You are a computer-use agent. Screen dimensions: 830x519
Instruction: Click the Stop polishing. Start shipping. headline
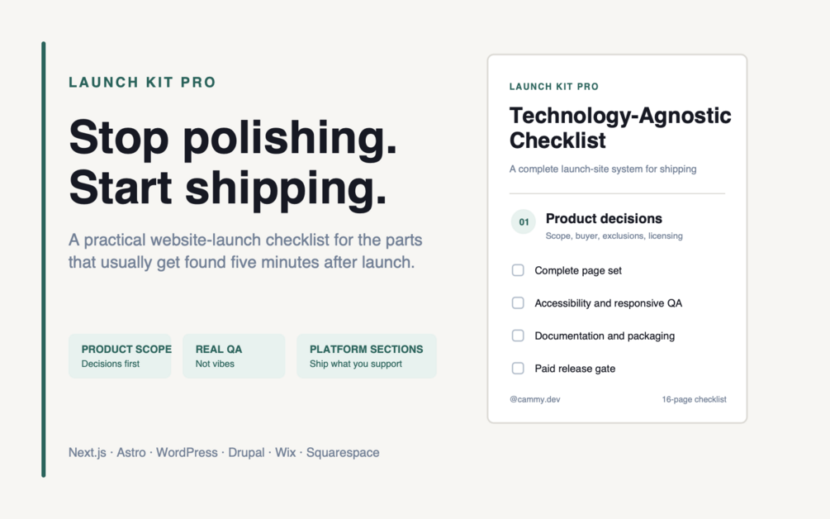point(233,163)
